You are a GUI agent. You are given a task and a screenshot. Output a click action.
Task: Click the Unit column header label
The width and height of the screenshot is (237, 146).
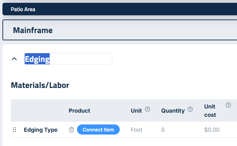[x=136, y=111]
